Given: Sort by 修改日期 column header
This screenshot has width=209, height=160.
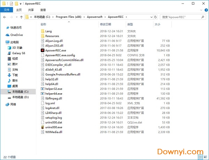Looking at the screenshot, I should coord(106,24).
